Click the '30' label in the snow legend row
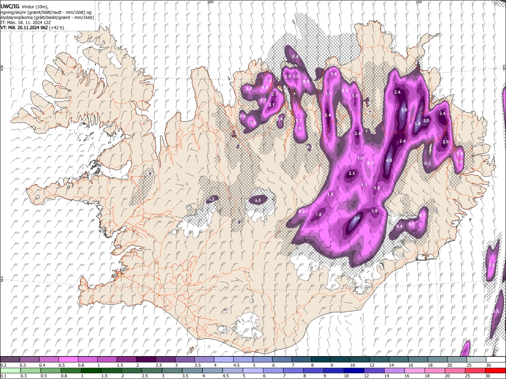Screen dimensions: 506x379 [x=489, y=365]
